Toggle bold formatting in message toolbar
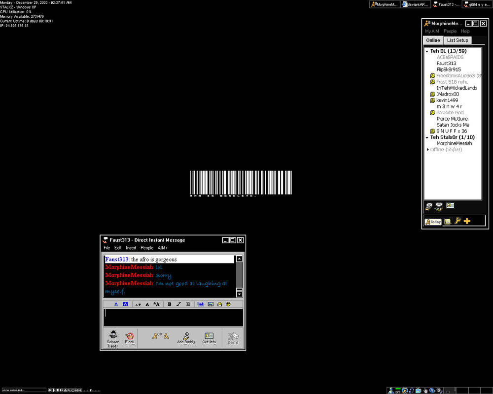This screenshot has width=493, height=394. click(x=170, y=304)
